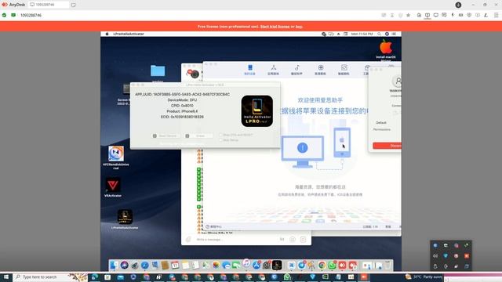Click the profile avatar in the right panel
Screen dimensions: 502x282
pyautogui.click(x=398, y=81)
